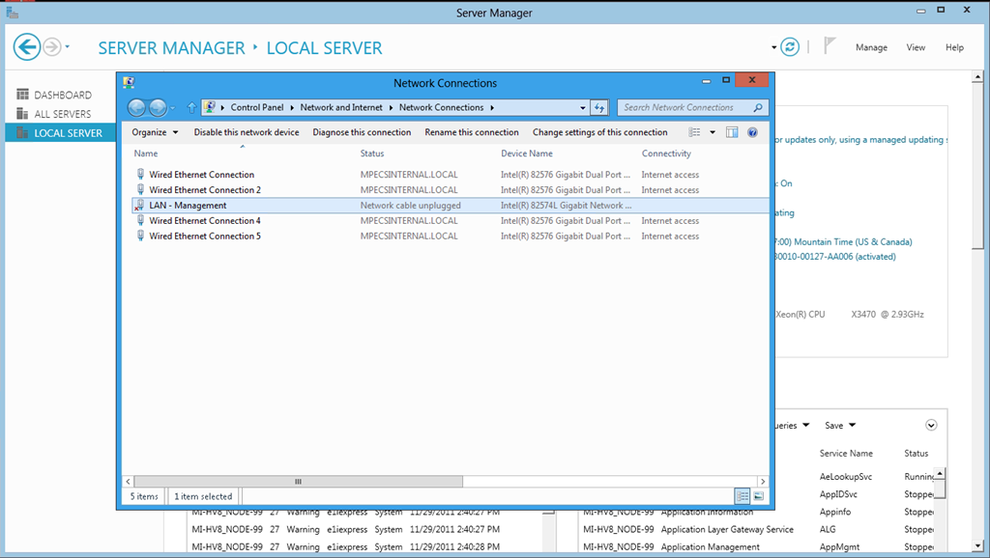Sort by the Name column header
The height and width of the screenshot is (558, 990).
click(146, 153)
